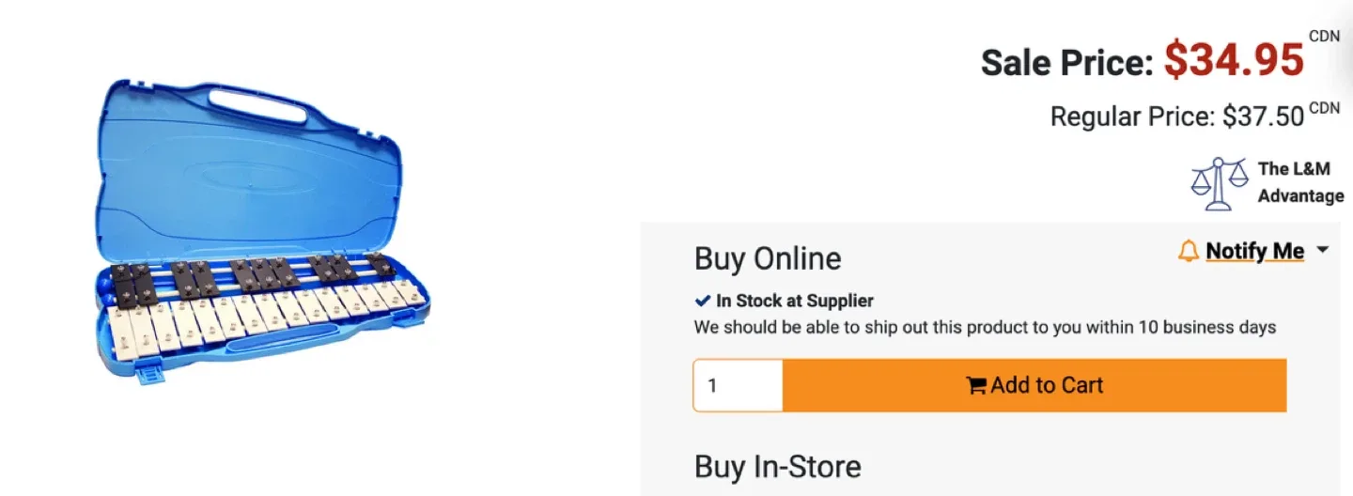Click the CDN label beside the regular price

point(1324,108)
